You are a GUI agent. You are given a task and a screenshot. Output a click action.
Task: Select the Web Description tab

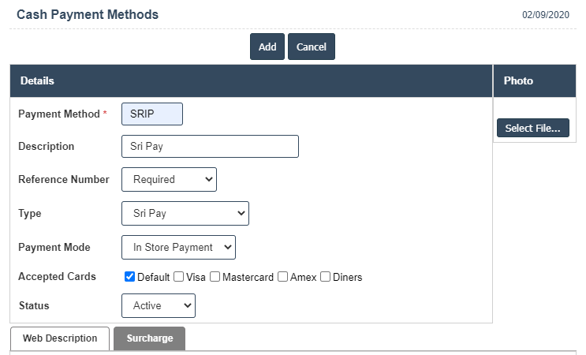pyautogui.click(x=60, y=338)
